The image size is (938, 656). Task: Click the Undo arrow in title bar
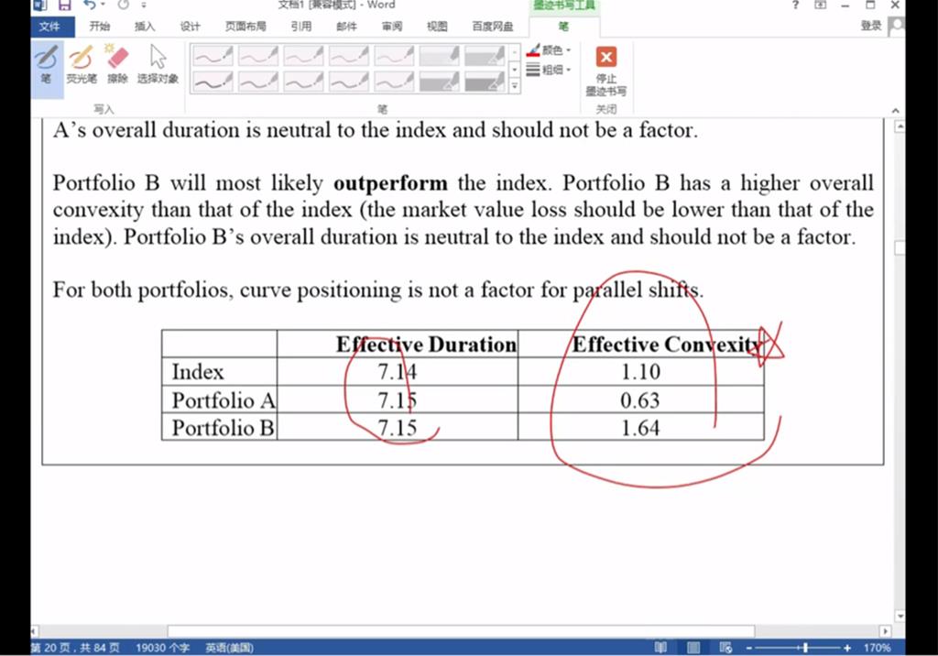(x=89, y=5)
